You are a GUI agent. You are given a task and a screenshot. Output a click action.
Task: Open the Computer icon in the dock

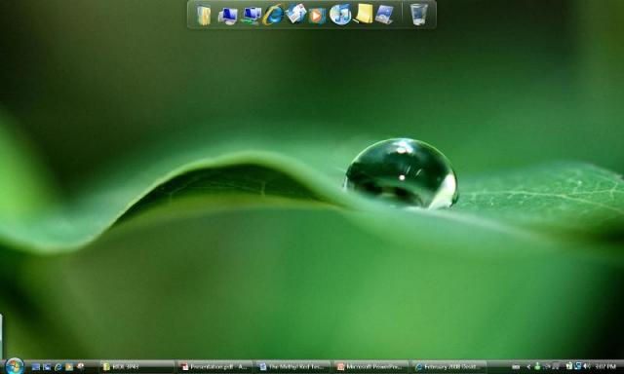228,16
